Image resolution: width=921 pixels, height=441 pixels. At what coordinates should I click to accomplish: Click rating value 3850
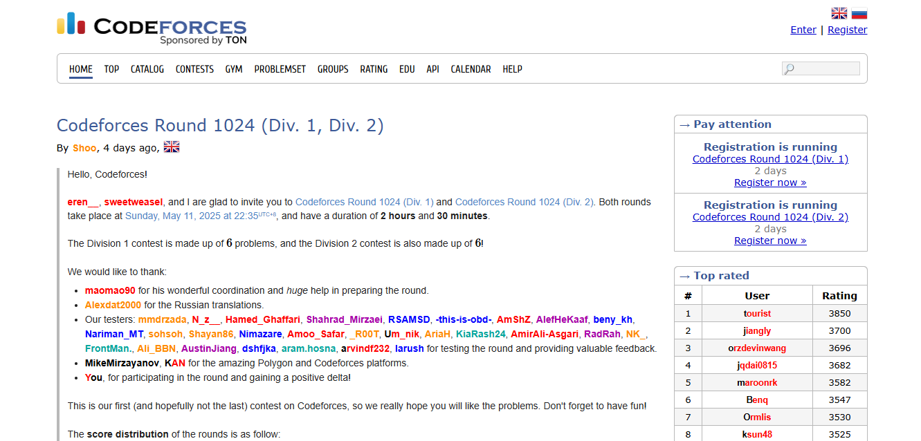[x=839, y=313]
